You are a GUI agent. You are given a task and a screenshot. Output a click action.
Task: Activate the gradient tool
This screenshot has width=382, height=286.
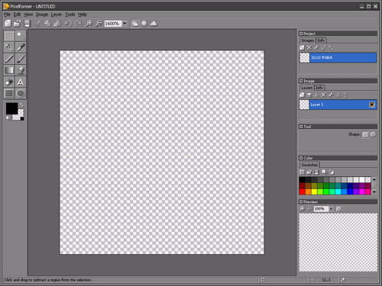(x=9, y=70)
